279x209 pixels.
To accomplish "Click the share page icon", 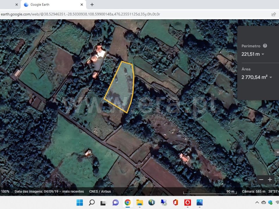I will 274,15.
